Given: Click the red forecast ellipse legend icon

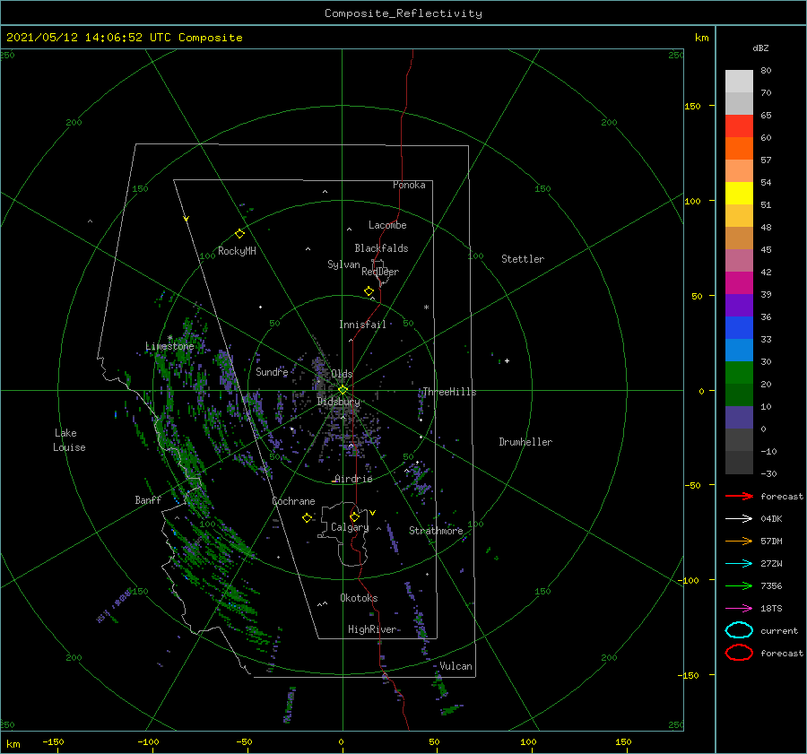Looking at the screenshot, I should click(x=739, y=653).
